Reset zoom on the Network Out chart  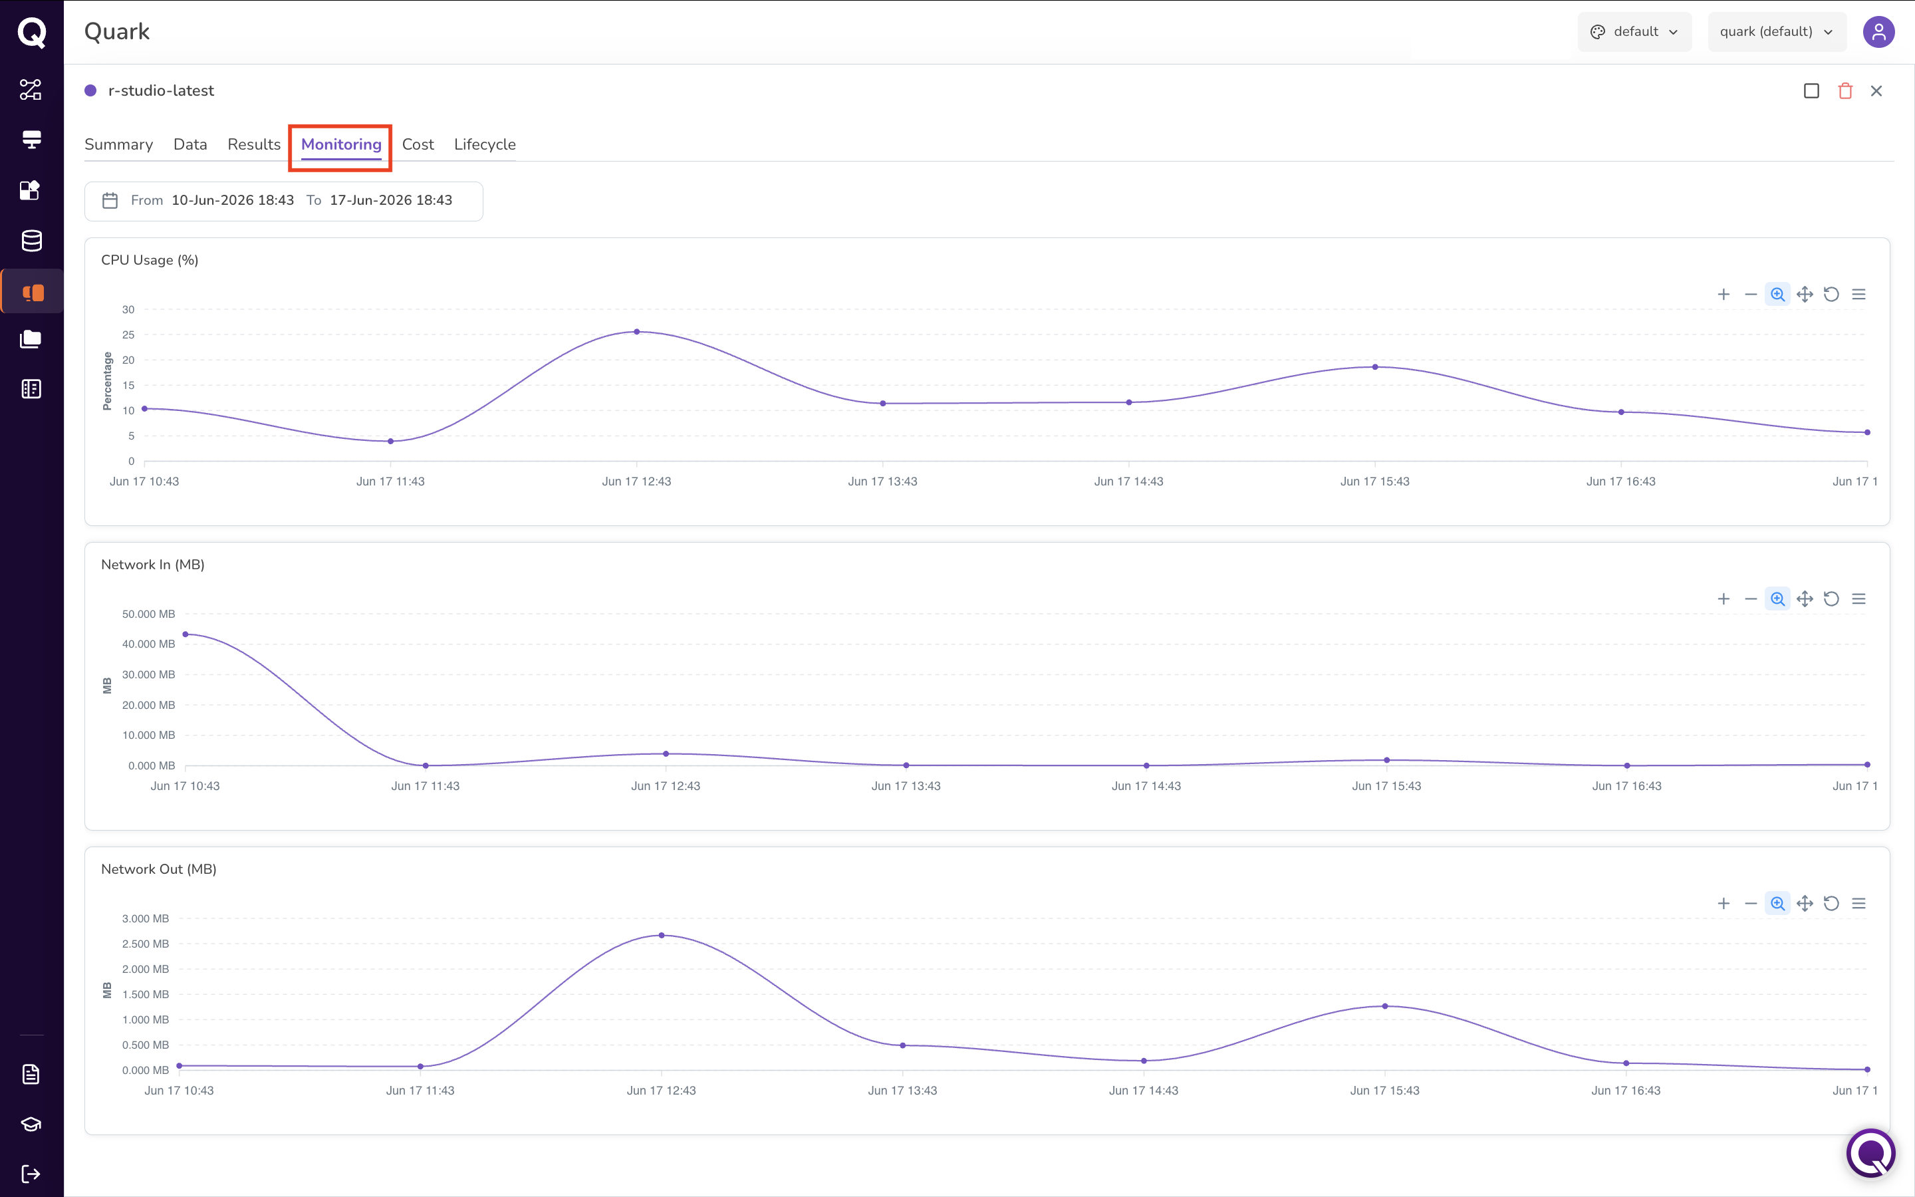click(x=1831, y=903)
